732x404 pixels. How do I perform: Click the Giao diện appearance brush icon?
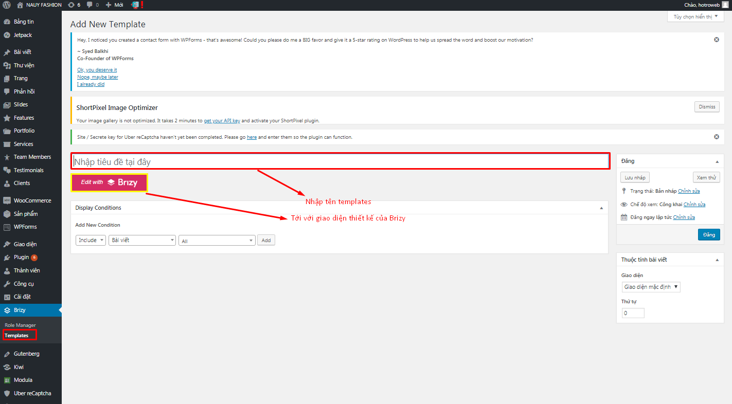coord(7,244)
